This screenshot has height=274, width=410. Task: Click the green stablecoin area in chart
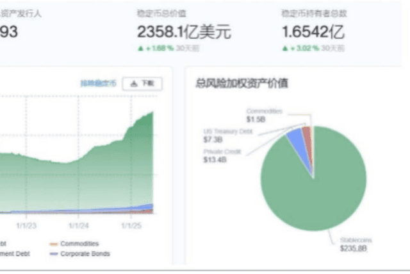[x=104, y=178]
